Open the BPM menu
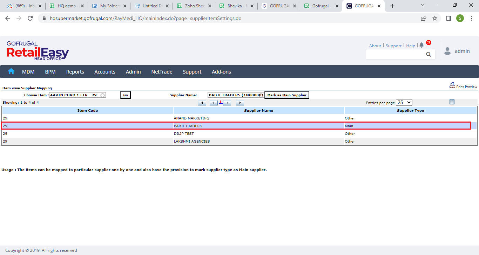The height and width of the screenshot is (255, 479). pos(50,72)
